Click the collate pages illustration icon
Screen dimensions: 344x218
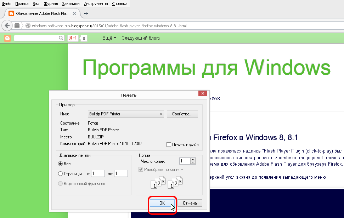point(167,182)
